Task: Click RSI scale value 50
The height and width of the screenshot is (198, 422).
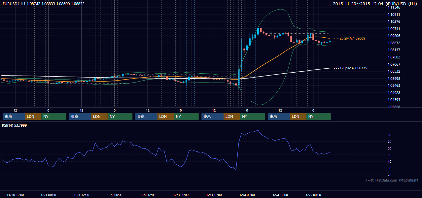Action: [x=390, y=155]
